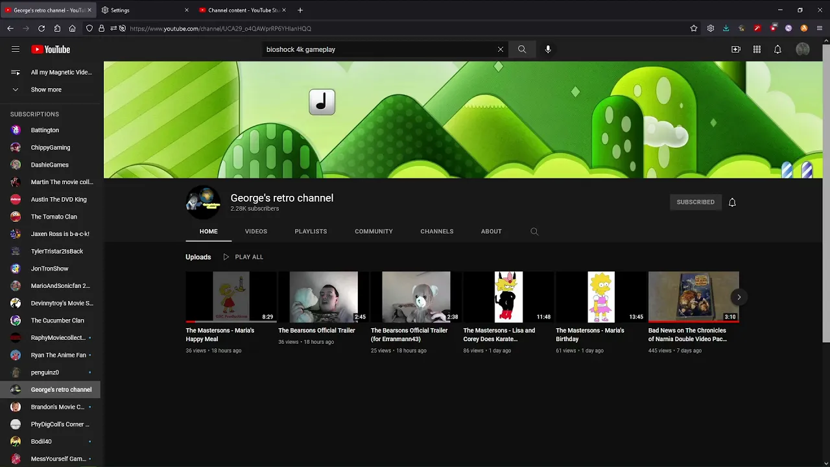The height and width of the screenshot is (467, 830).
Task: Open a new browser tab
Action: click(x=300, y=10)
